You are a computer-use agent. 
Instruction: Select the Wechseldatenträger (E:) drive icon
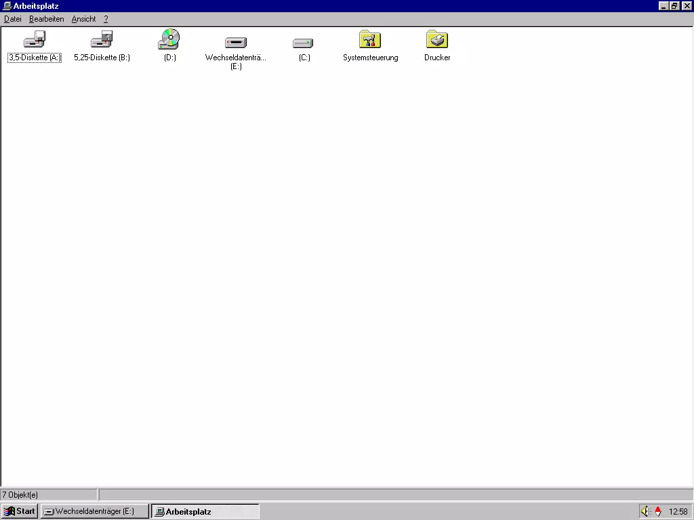coord(236,43)
